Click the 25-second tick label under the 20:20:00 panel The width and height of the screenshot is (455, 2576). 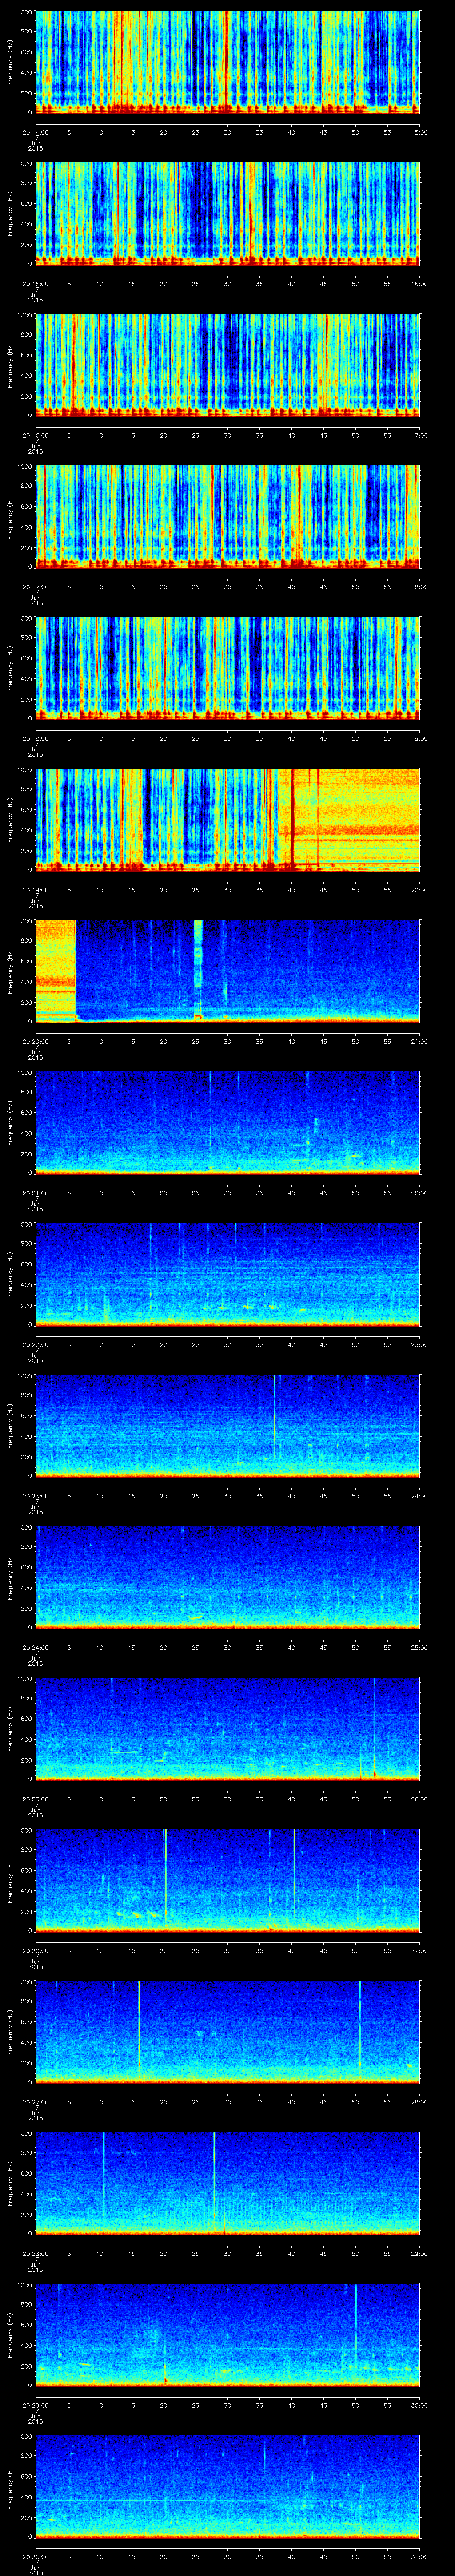pos(196,1041)
